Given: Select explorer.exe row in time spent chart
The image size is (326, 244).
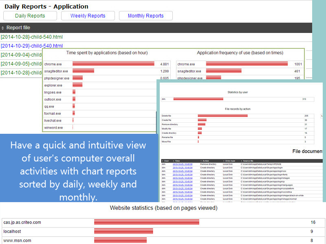Looking at the screenshot, I should point(53,85).
